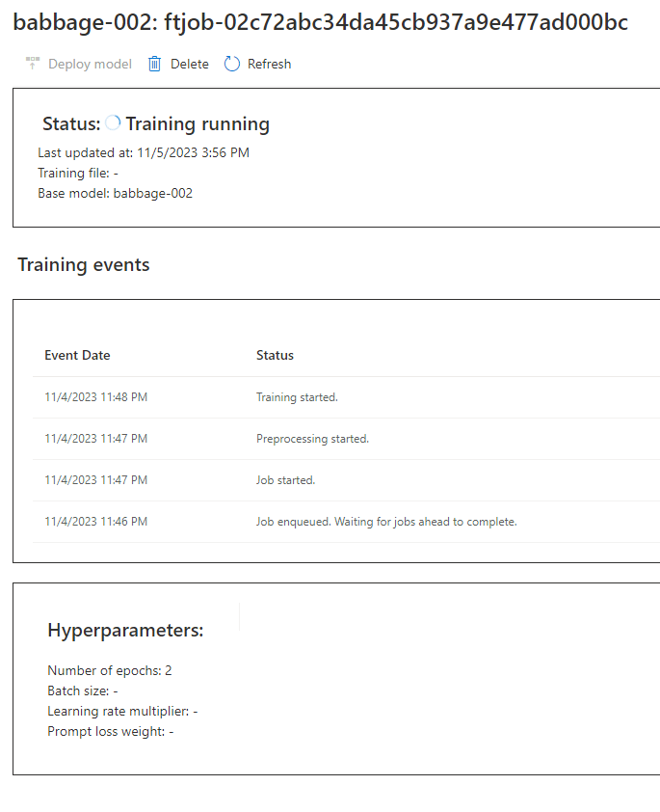Click the Deploy model hierarchy icon
This screenshot has width=660, height=812.
tap(32, 63)
